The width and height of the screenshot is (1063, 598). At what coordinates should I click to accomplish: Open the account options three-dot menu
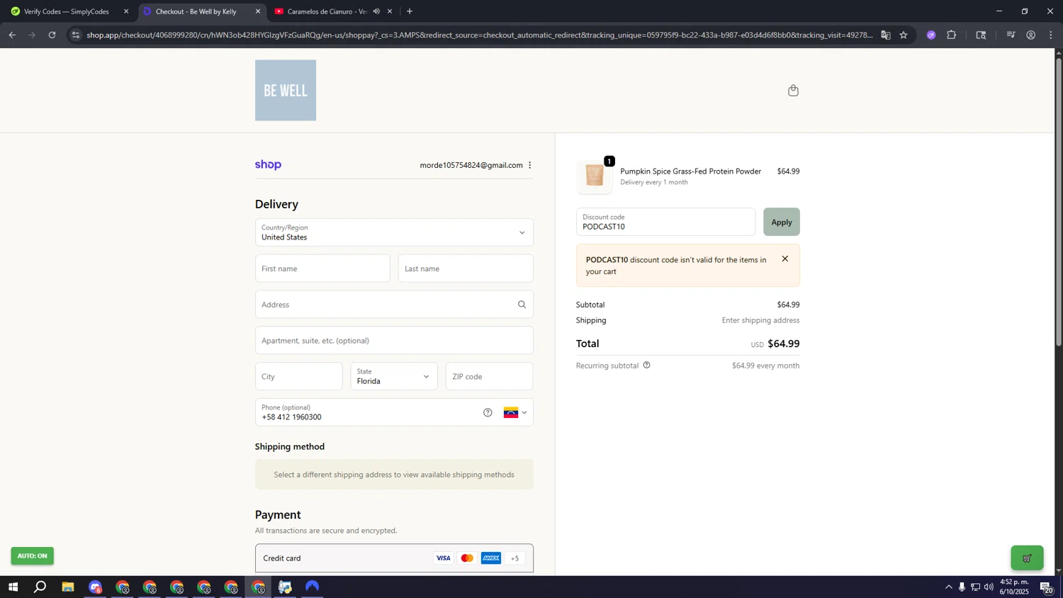tap(529, 165)
